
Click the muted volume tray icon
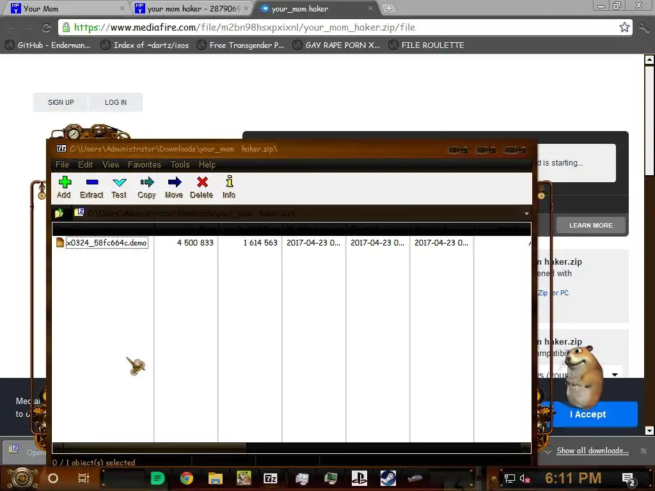pos(525,478)
